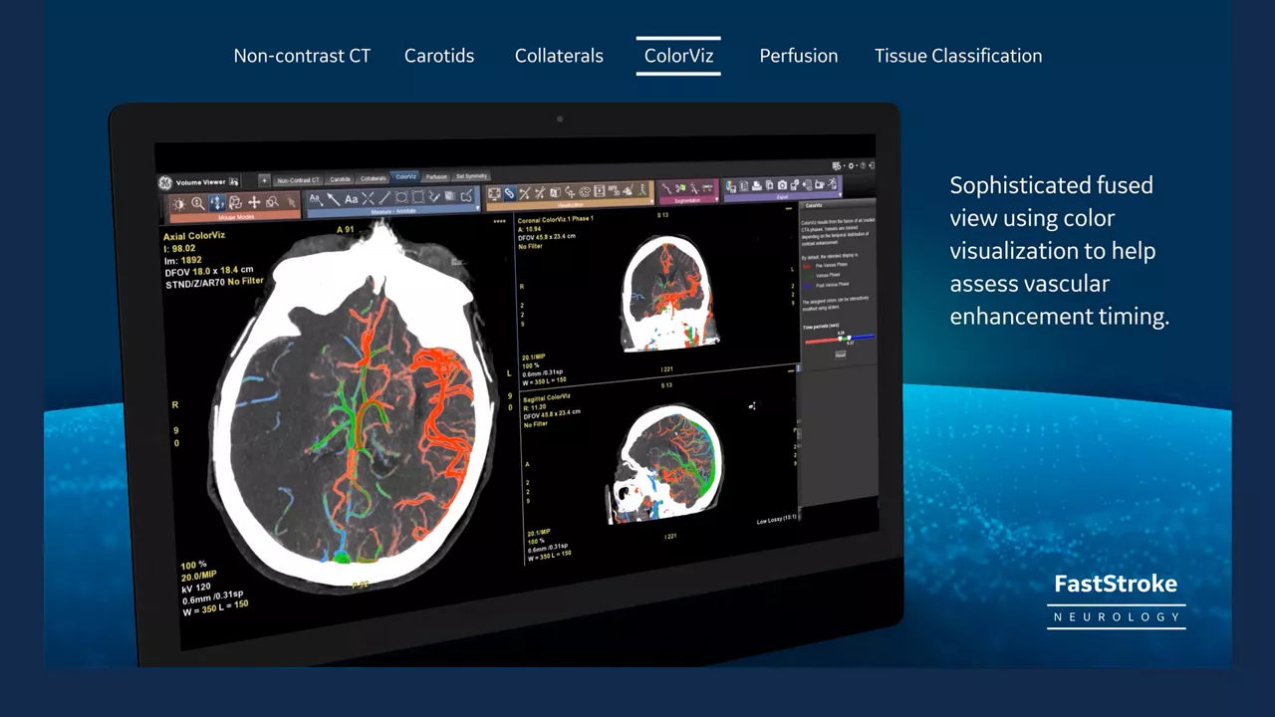Add a new tab with plus button
This screenshot has width=1275, height=717.
264,180
